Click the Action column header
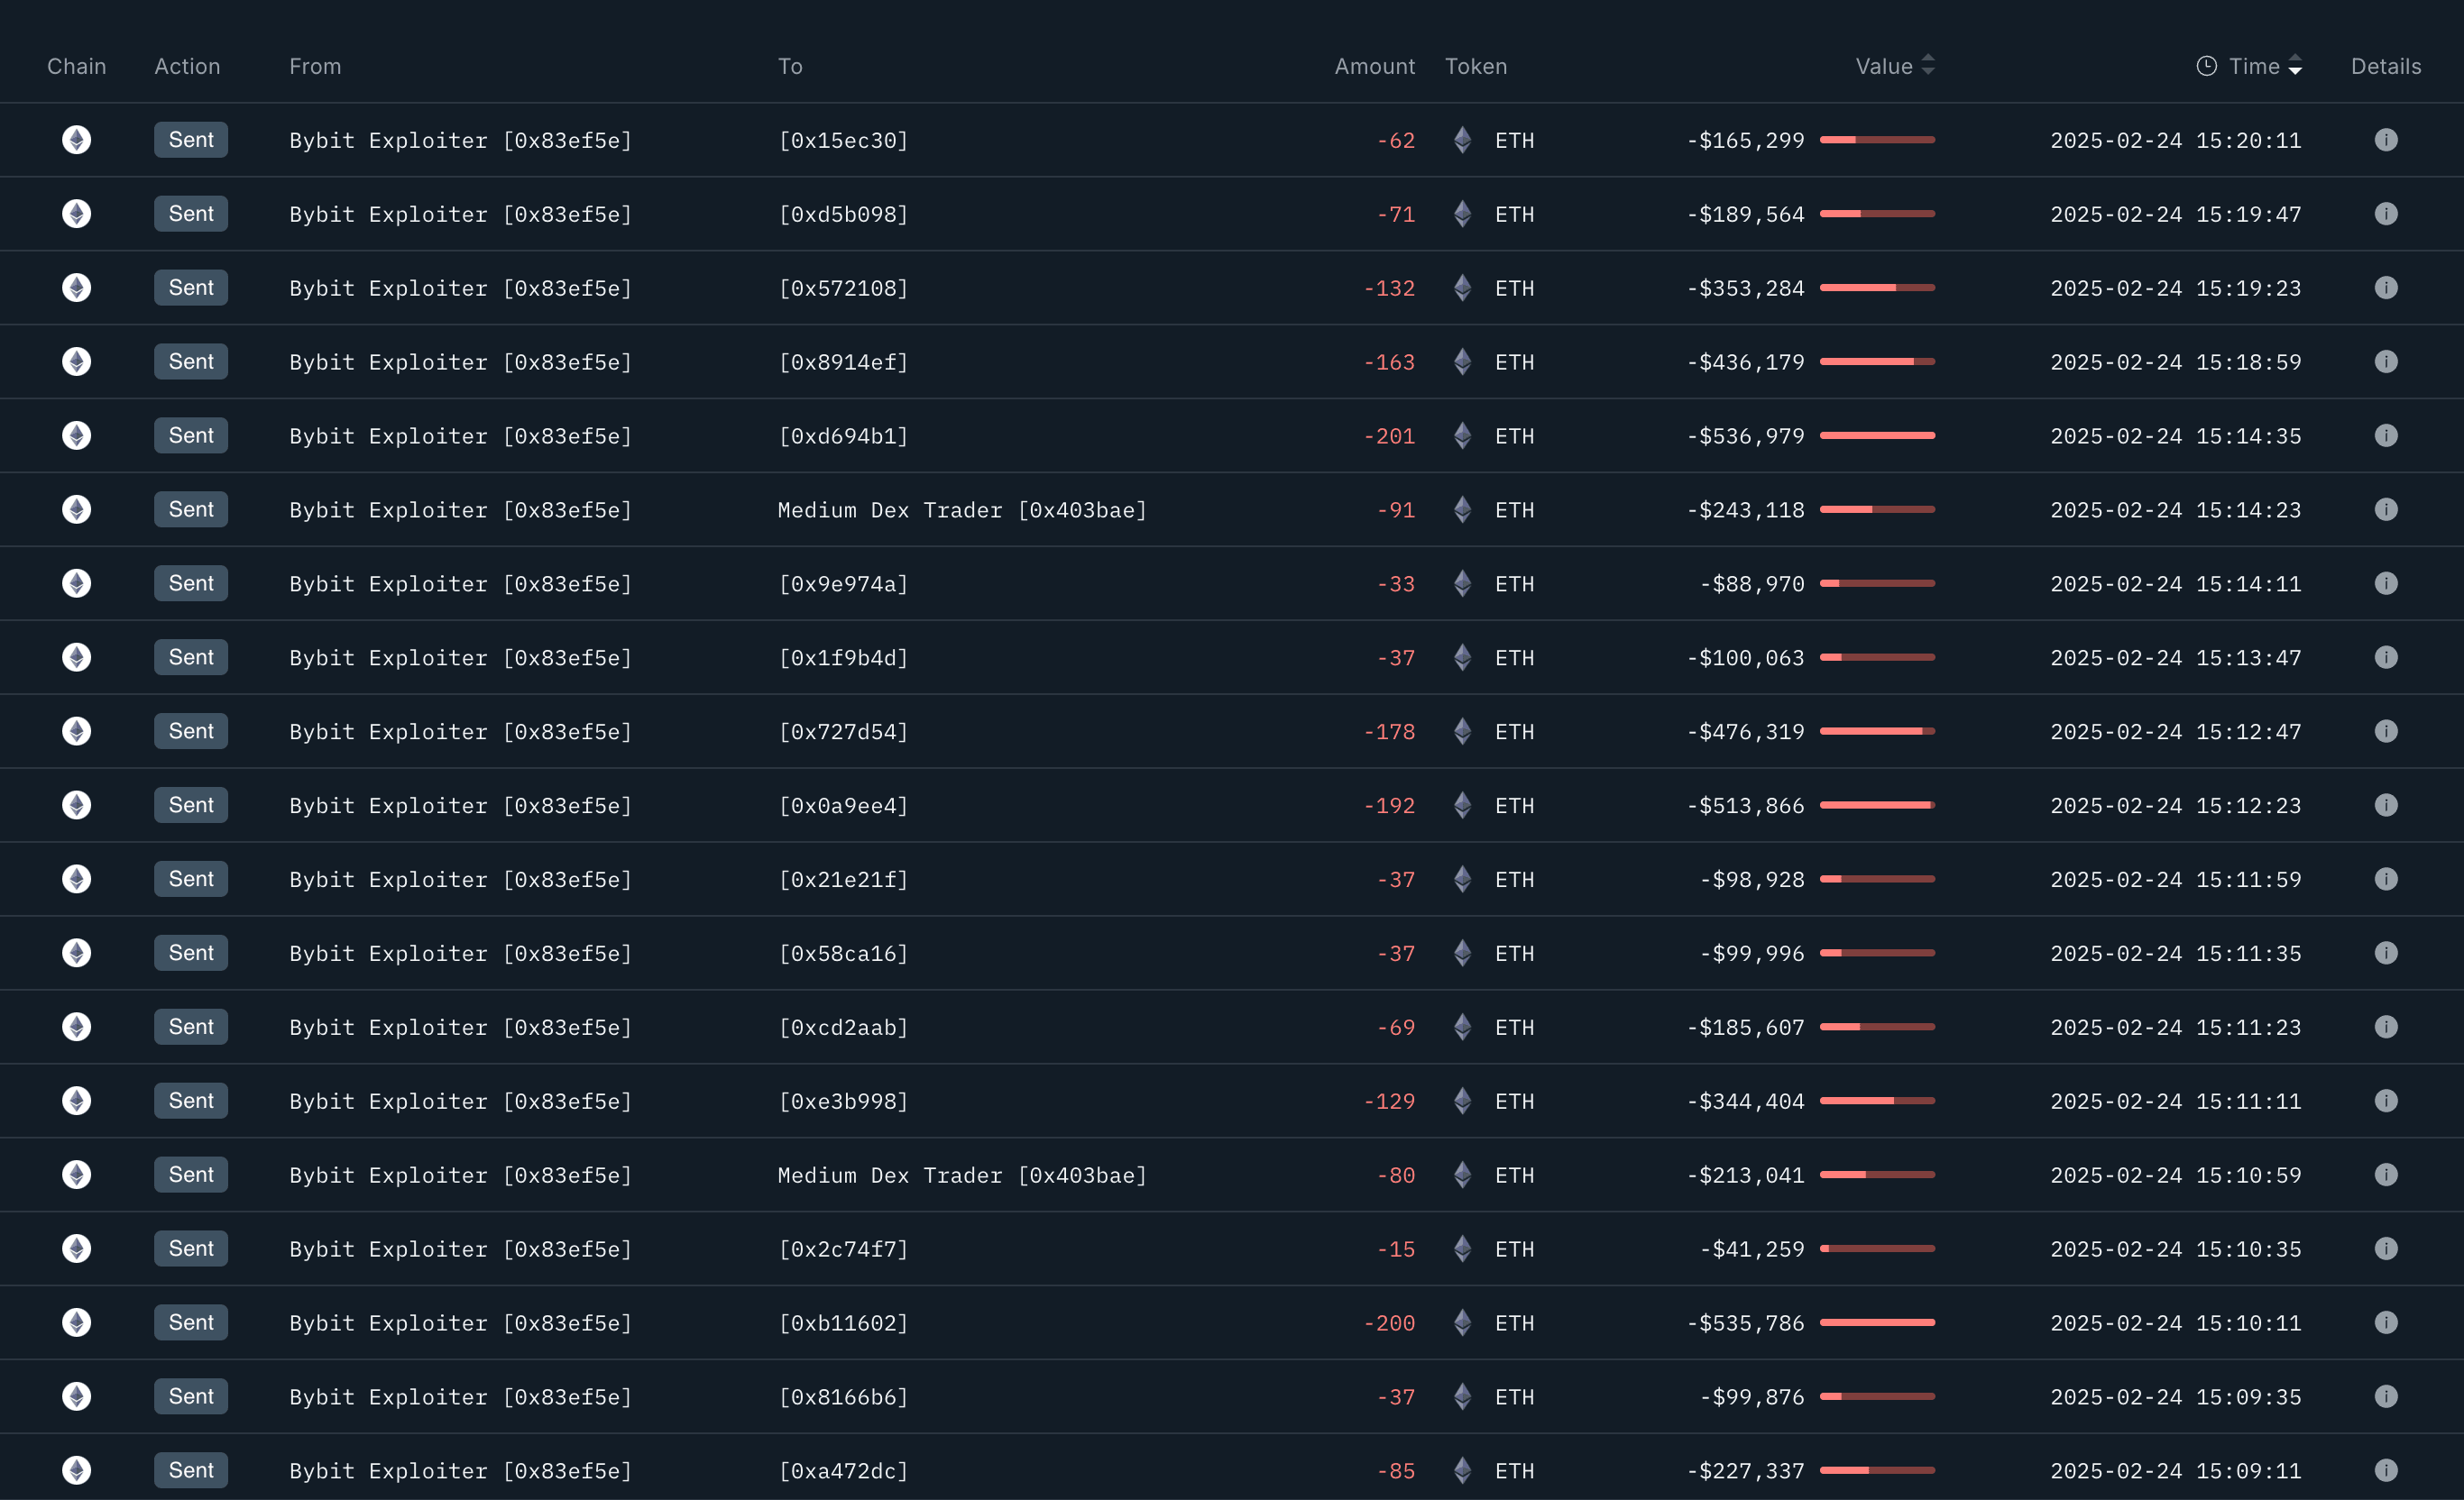The height and width of the screenshot is (1500, 2464). coord(187,66)
